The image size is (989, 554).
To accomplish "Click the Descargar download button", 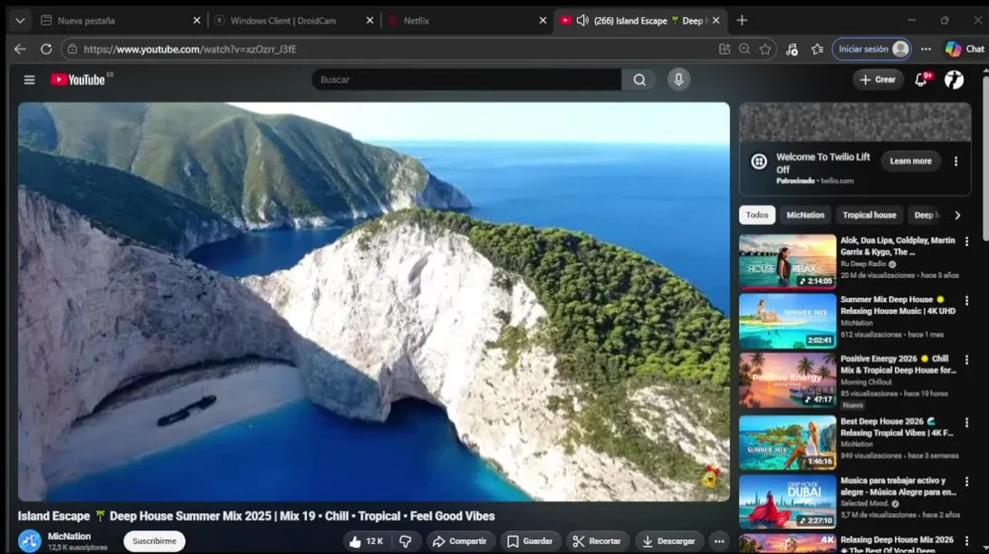I will coord(669,541).
